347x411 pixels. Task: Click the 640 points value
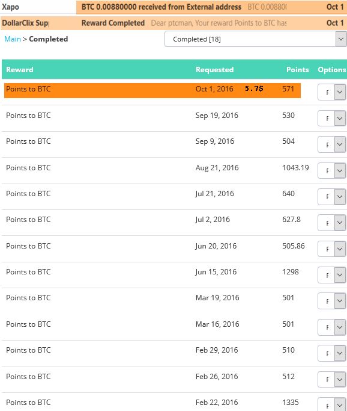288,194
